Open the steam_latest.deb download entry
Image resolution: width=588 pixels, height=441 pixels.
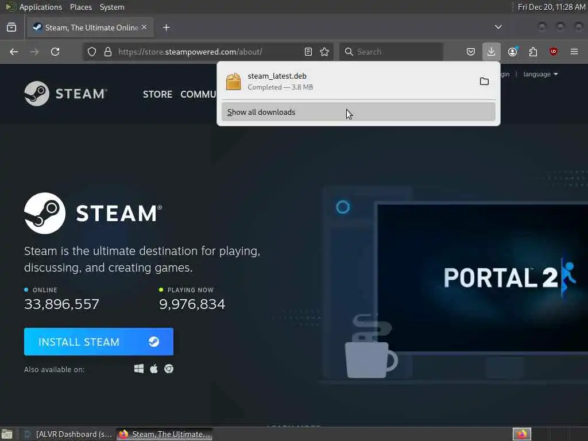349,82
